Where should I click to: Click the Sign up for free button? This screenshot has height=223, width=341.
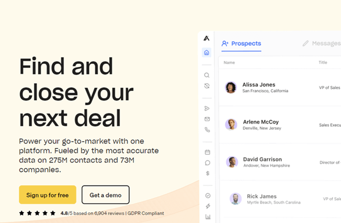point(48,195)
